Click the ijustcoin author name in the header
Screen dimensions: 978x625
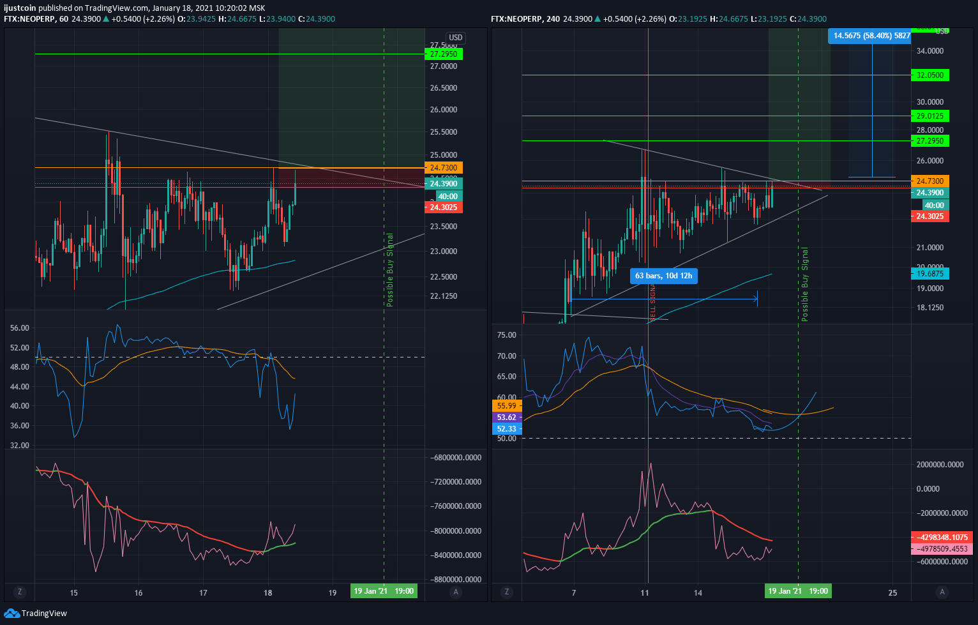coord(20,8)
